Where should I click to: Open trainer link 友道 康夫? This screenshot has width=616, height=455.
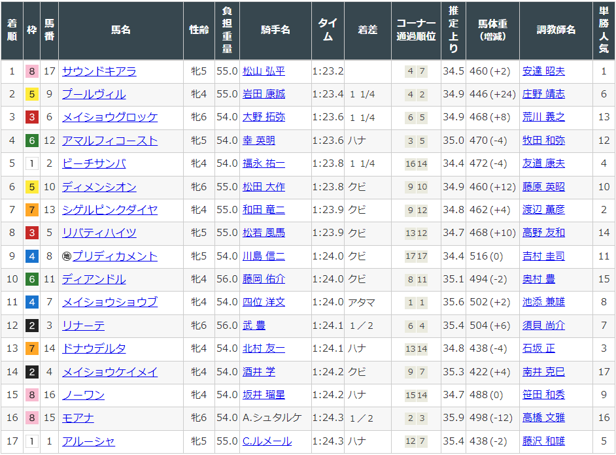pyautogui.click(x=543, y=163)
